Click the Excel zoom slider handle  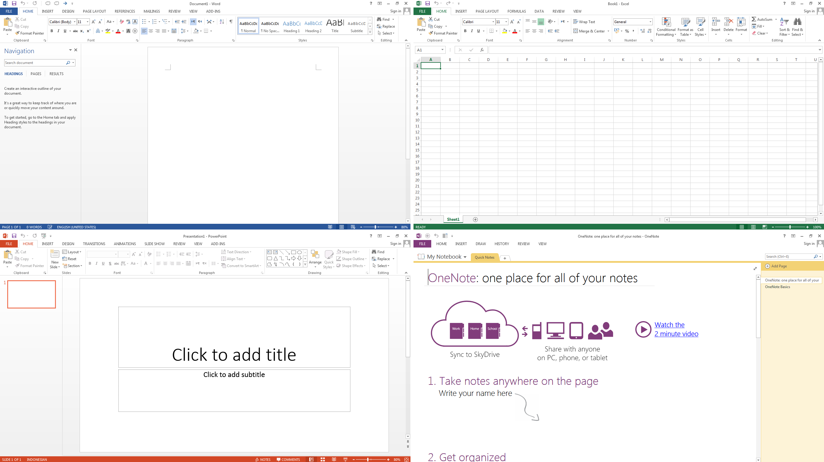[790, 227]
